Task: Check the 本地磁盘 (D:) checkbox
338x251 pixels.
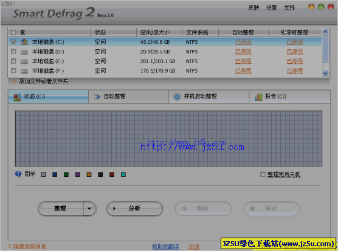Action: pyautogui.click(x=13, y=52)
